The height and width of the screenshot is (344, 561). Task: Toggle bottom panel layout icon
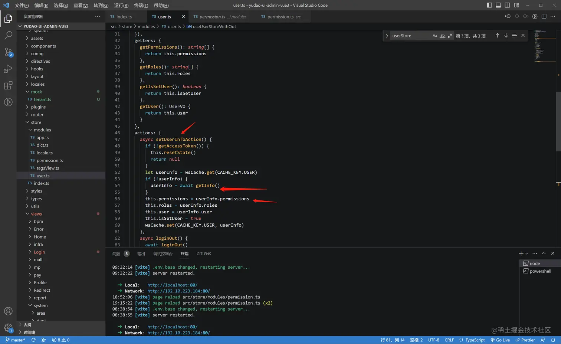[x=498, y=5]
